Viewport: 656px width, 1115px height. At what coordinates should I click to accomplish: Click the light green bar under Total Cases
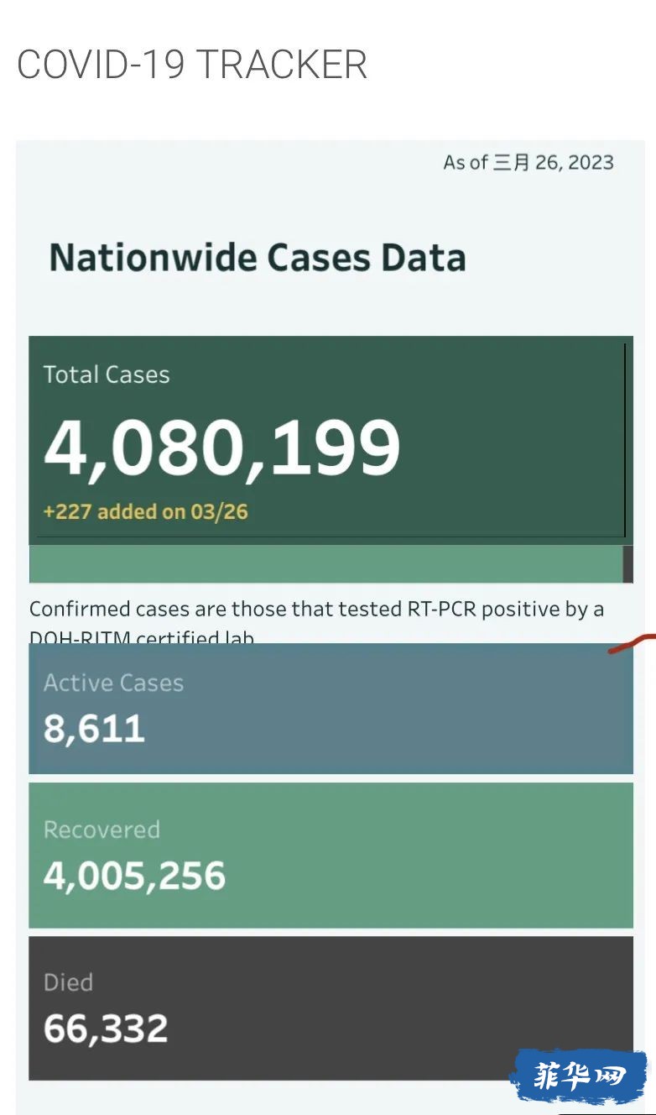pyautogui.click(x=325, y=563)
